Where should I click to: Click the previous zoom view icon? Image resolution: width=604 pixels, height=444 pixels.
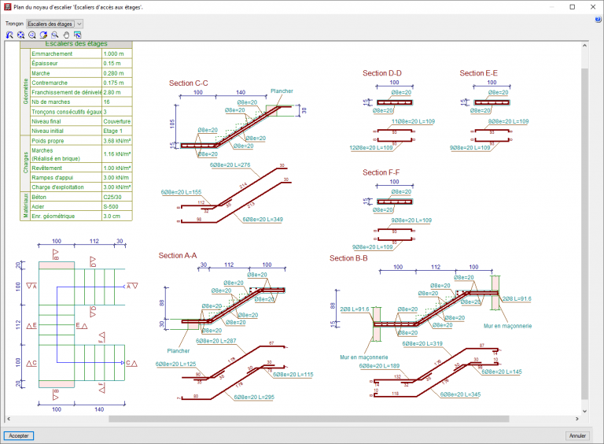(9, 35)
